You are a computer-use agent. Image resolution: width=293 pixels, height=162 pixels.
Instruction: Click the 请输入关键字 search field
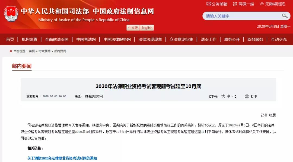pyautogui.click(x=243, y=16)
